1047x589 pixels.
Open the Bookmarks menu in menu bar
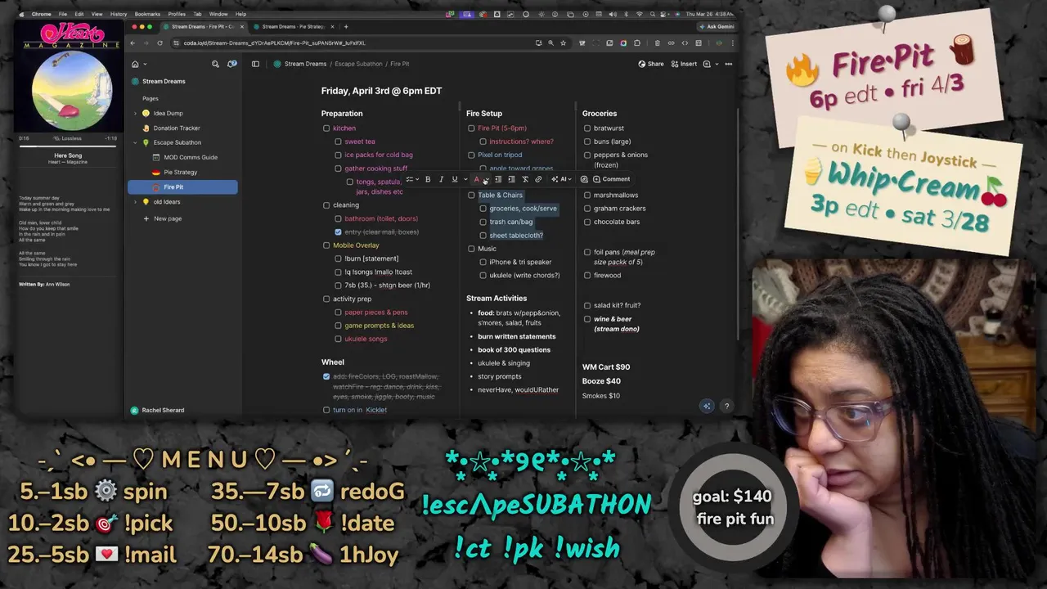click(x=147, y=14)
